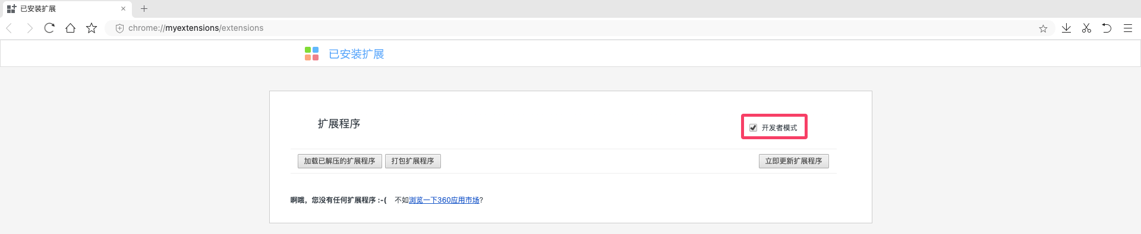Click the chrome://myextensions address field
The height and width of the screenshot is (234, 1141).
pyautogui.click(x=570, y=28)
